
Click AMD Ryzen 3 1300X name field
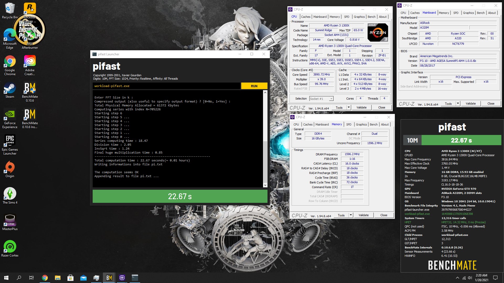(x=337, y=25)
